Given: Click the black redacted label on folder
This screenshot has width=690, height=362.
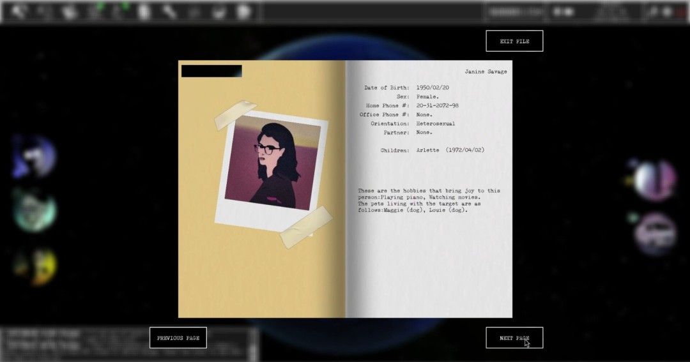Looking at the screenshot, I should (211, 71).
